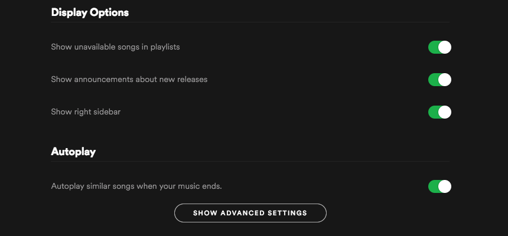Click green track of right sidebar toggle
Viewport: 508px width, 236px height.
pyautogui.click(x=434, y=112)
